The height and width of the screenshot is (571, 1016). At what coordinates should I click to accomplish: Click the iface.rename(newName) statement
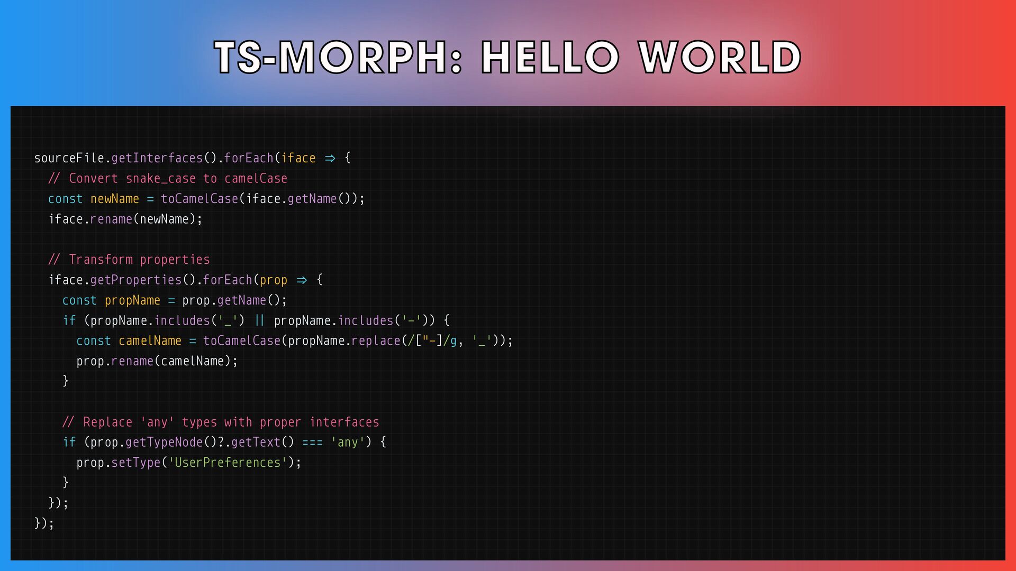pyautogui.click(x=125, y=219)
